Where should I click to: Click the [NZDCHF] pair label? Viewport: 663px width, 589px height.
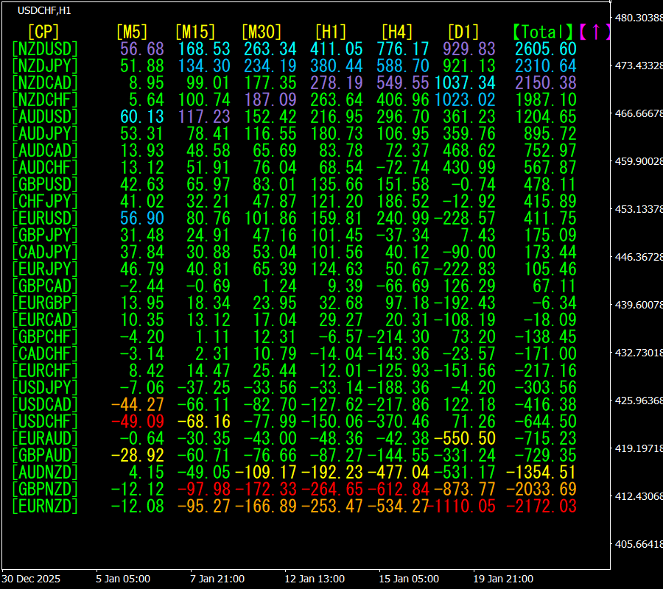tap(45, 99)
